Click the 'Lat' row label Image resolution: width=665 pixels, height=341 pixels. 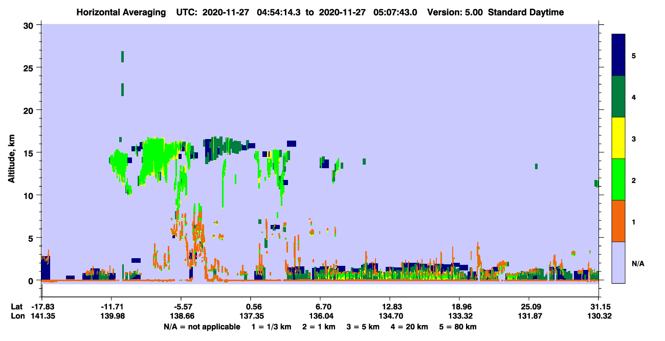tap(16, 307)
